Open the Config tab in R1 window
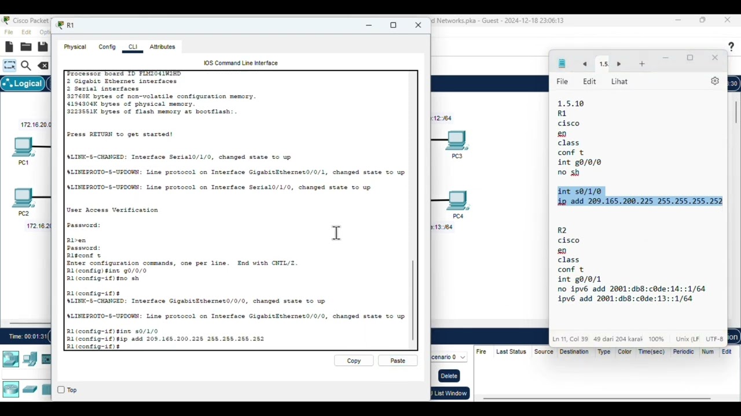The image size is (741, 416). click(x=107, y=47)
